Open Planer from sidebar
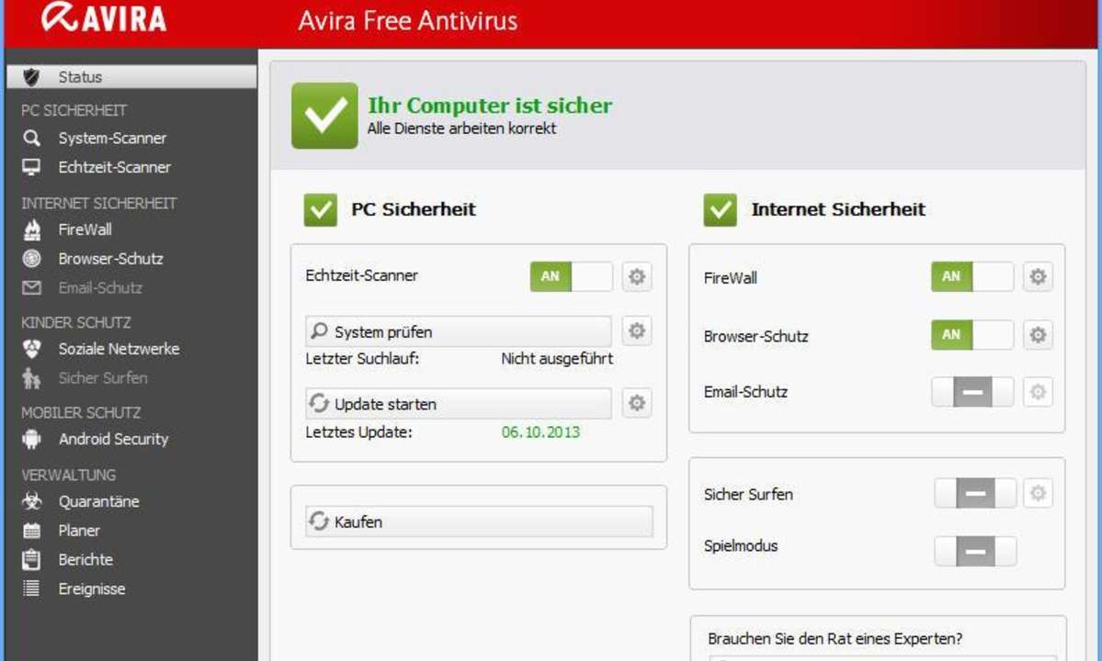 pos(79,531)
